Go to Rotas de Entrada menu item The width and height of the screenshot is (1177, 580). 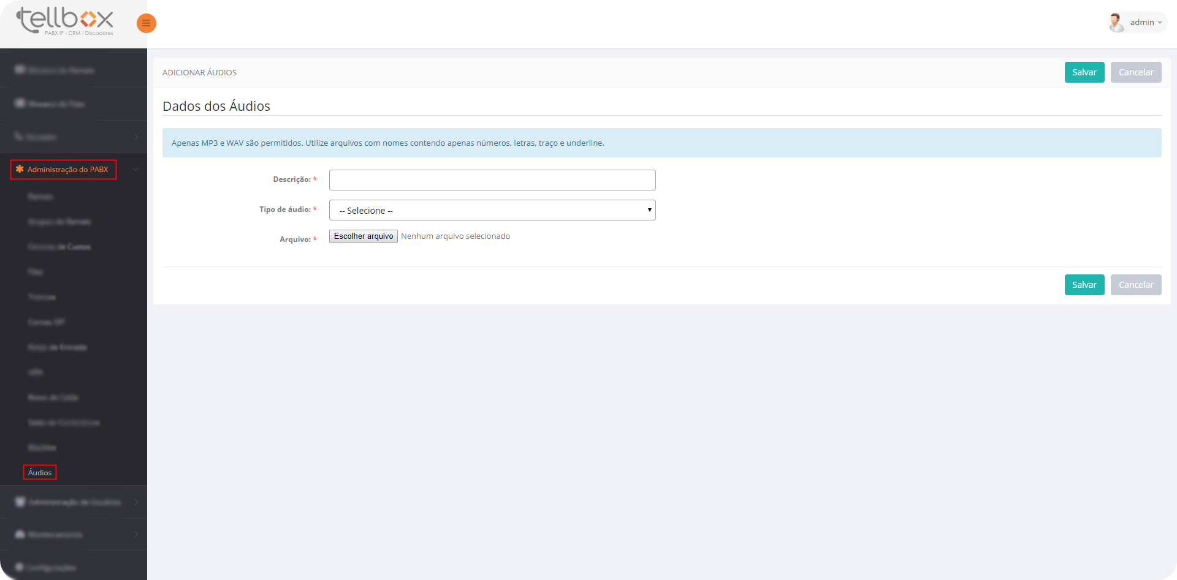58,347
